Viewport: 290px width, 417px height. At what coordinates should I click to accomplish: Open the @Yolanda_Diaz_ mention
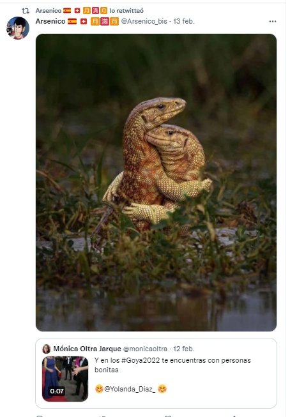130,389
